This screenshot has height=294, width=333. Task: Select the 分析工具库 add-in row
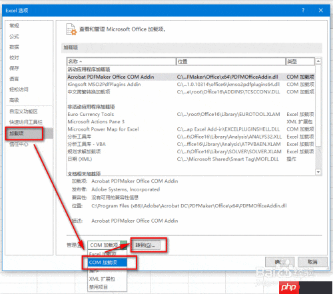190,137
